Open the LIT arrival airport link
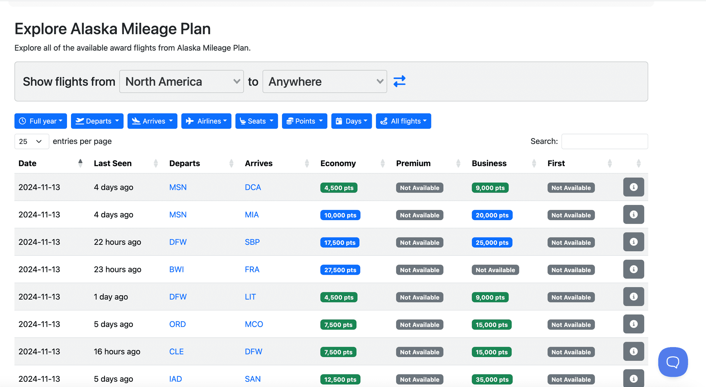Image resolution: width=706 pixels, height=387 pixels. (x=250, y=297)
